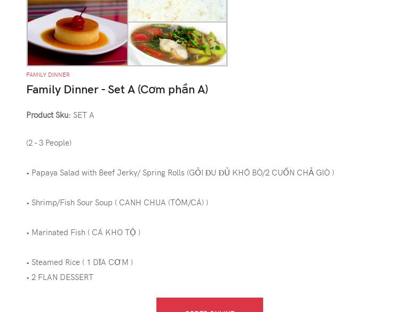
Task: Click the (2 - 3 People) serving text
Action: click(49, 143)
